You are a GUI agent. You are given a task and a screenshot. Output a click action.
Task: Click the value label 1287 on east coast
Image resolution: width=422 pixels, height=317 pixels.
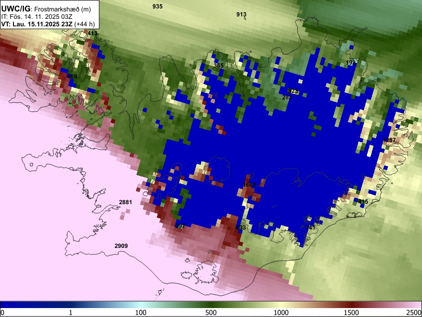(389, 140)
